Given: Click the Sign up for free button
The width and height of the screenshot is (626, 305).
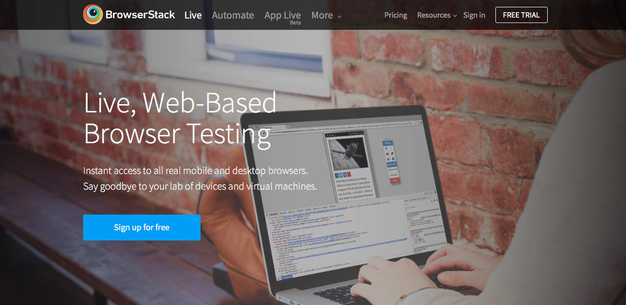Looking at the screenshot, I should [142, 227].
